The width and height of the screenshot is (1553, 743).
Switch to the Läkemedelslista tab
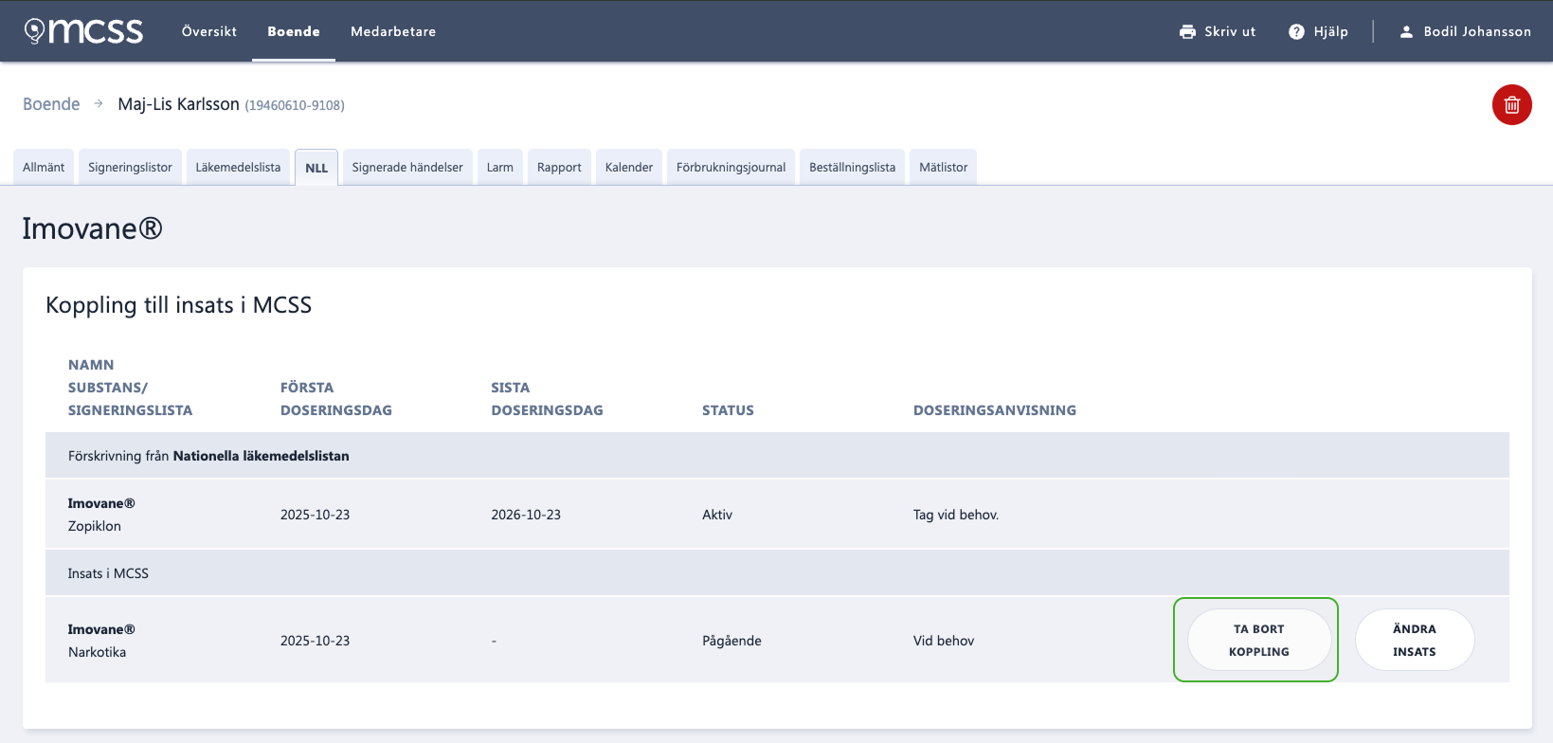(238, 167)
